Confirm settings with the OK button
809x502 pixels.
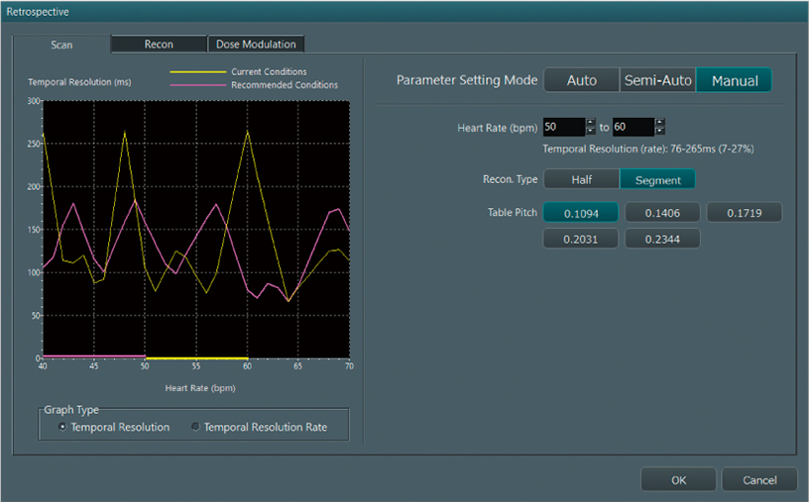[678, 480]
